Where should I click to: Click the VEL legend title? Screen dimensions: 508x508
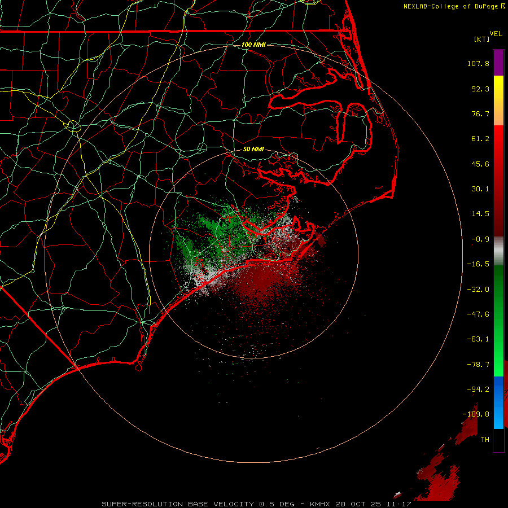496,34
